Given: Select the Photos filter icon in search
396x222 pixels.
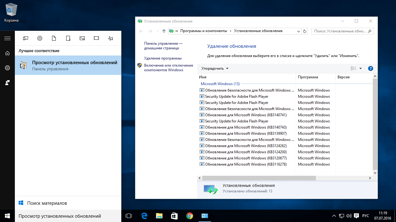Looking at the screenshot, I should pyautogui.click(x=82, y=38).
